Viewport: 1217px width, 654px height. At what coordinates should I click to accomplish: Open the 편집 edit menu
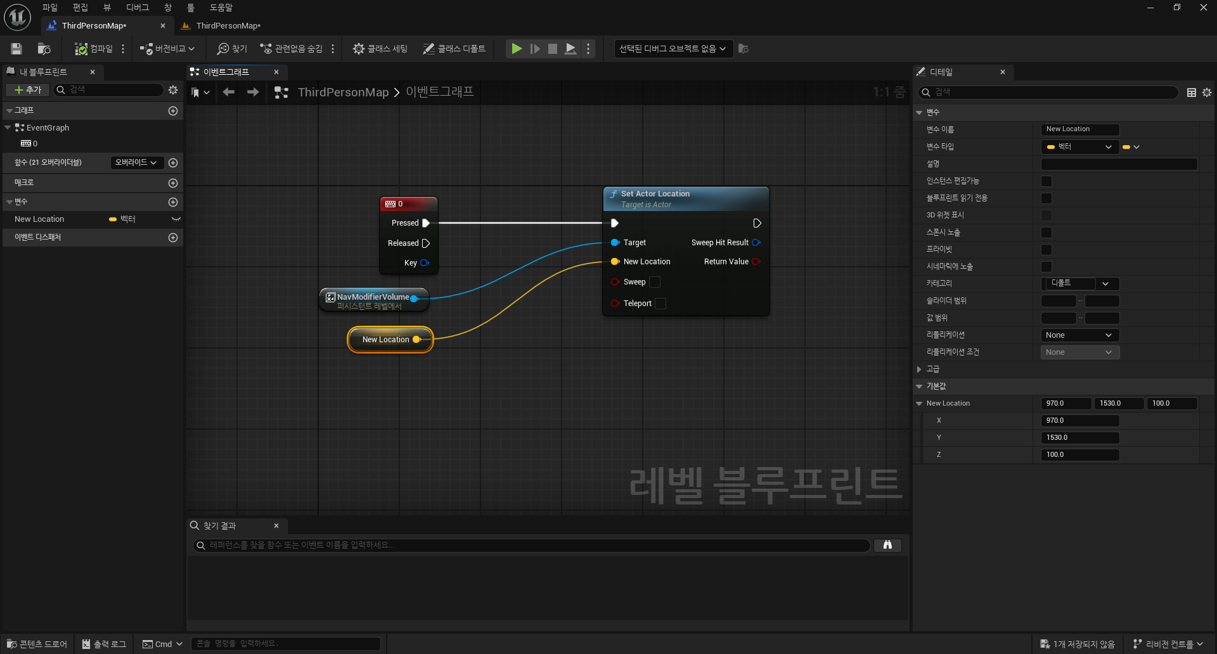coord(80,8)
